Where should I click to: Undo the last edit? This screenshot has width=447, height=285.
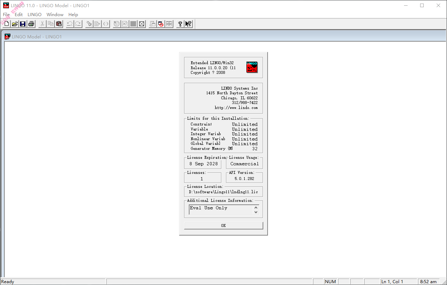pos(70,24)
